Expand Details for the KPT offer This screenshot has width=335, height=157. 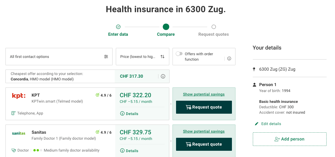129,114
